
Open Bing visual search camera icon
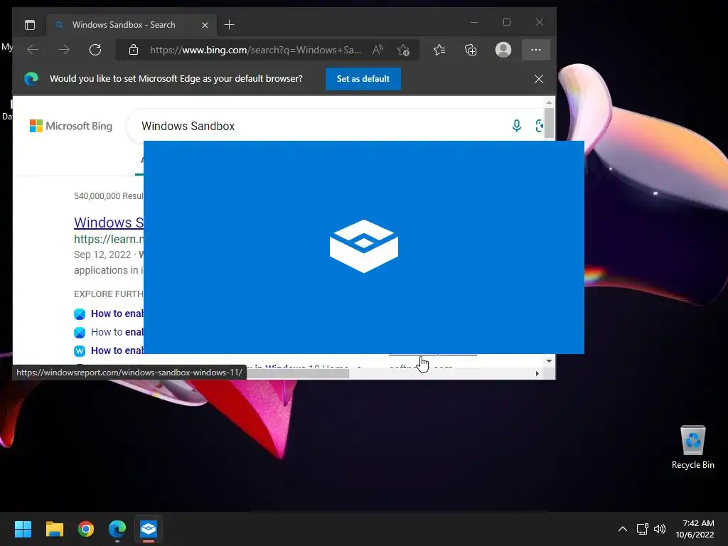539,126
